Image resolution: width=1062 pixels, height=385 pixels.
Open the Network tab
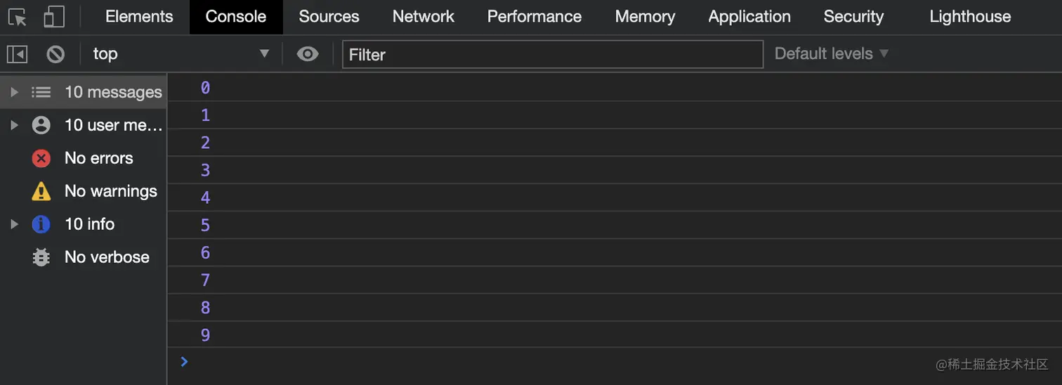tap(423, 17)
